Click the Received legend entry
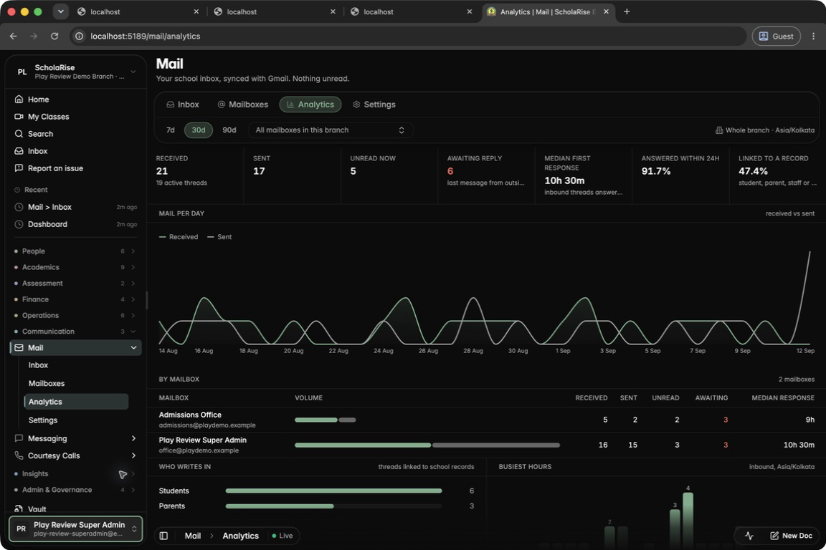Screen dimensions: 826x550 (179, 237)
